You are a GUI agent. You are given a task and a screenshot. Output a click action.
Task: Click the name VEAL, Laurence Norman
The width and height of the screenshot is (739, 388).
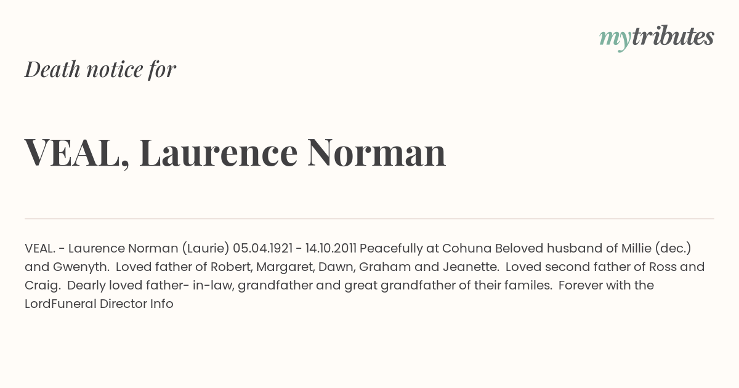235,152
